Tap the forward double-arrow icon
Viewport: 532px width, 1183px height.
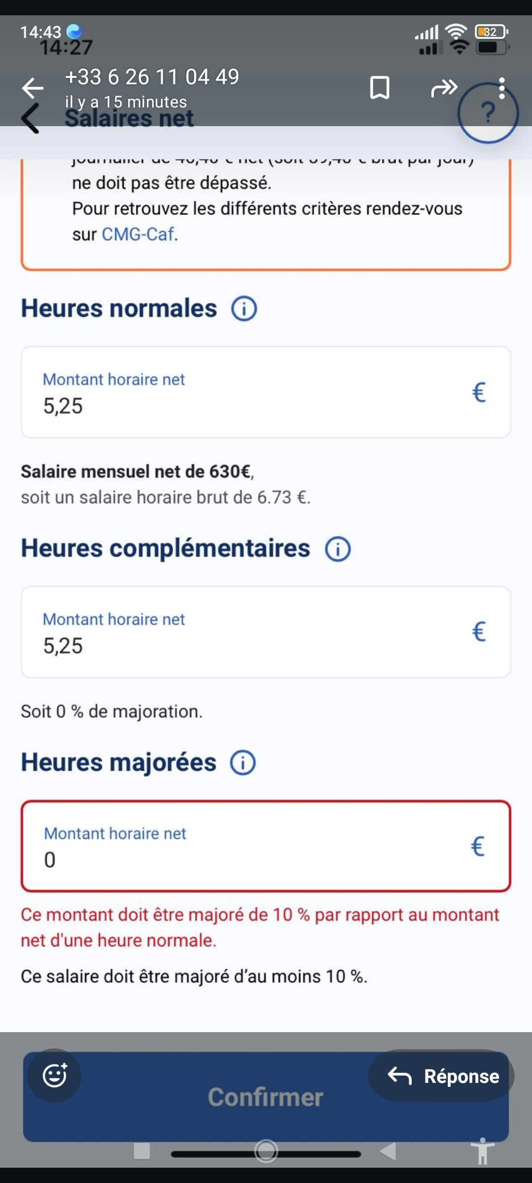click(x=444, y=88)
